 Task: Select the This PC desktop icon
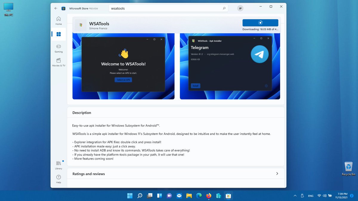pyautogui.click(x=8, y=10)
